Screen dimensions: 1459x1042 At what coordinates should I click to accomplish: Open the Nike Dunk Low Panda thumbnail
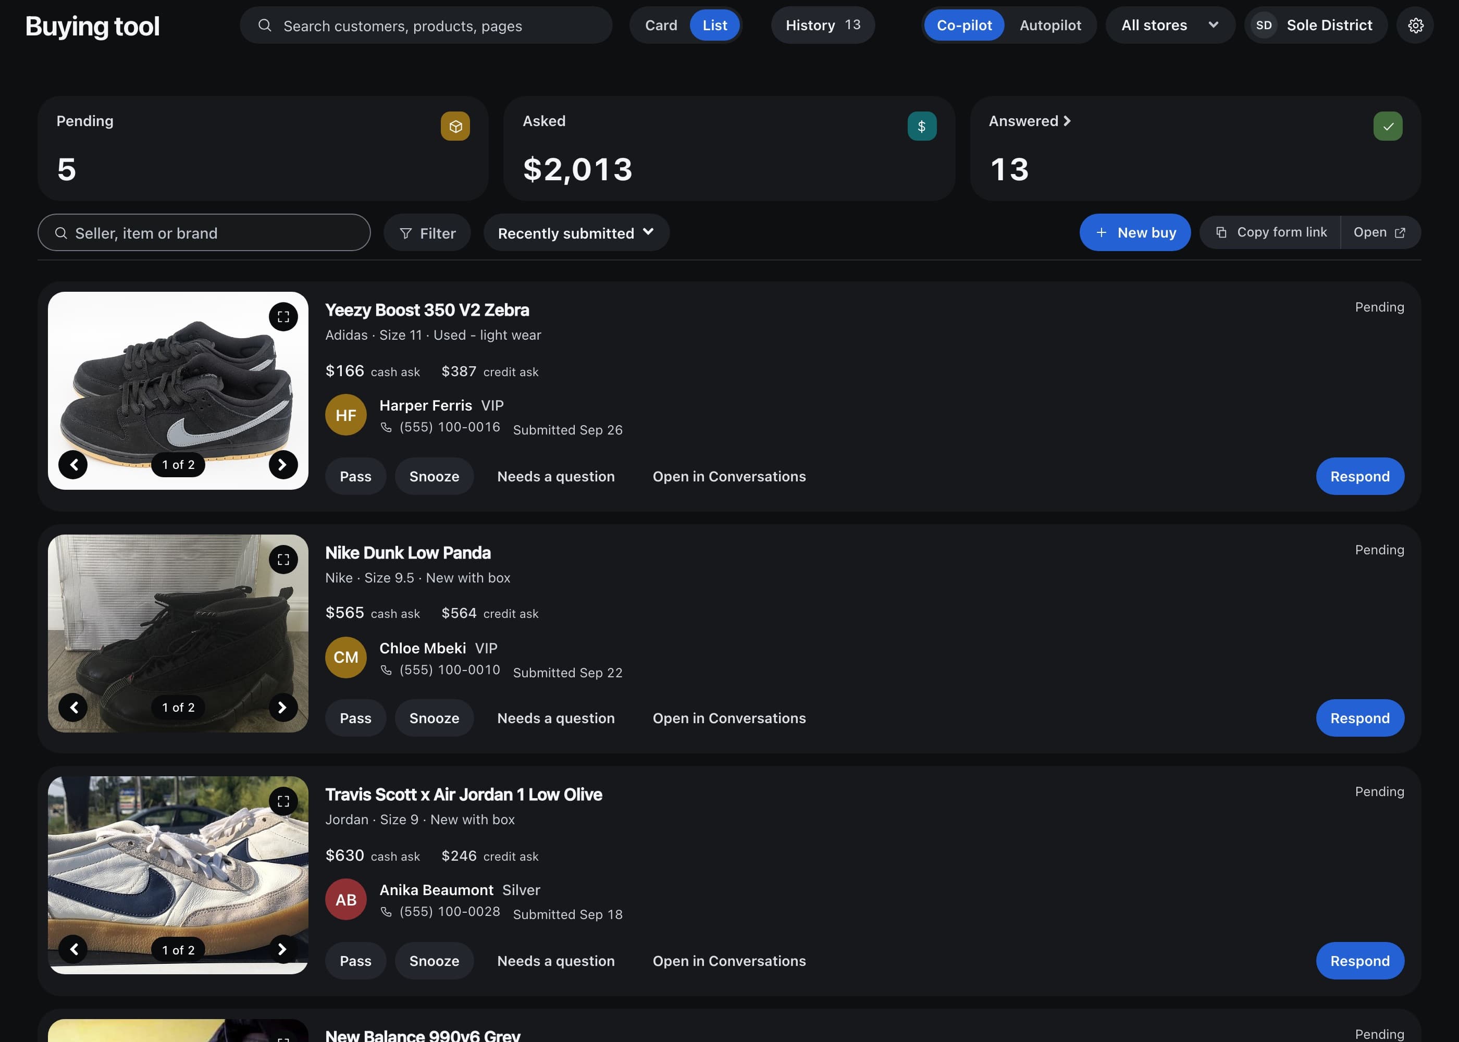[178, 634]
